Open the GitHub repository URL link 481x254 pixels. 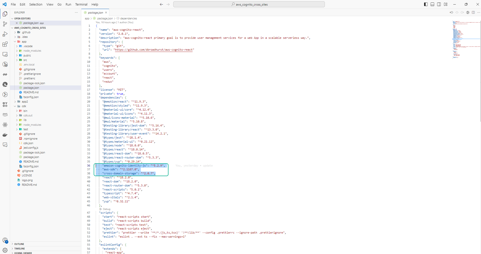pyautogui.click(x=154, y=50)
